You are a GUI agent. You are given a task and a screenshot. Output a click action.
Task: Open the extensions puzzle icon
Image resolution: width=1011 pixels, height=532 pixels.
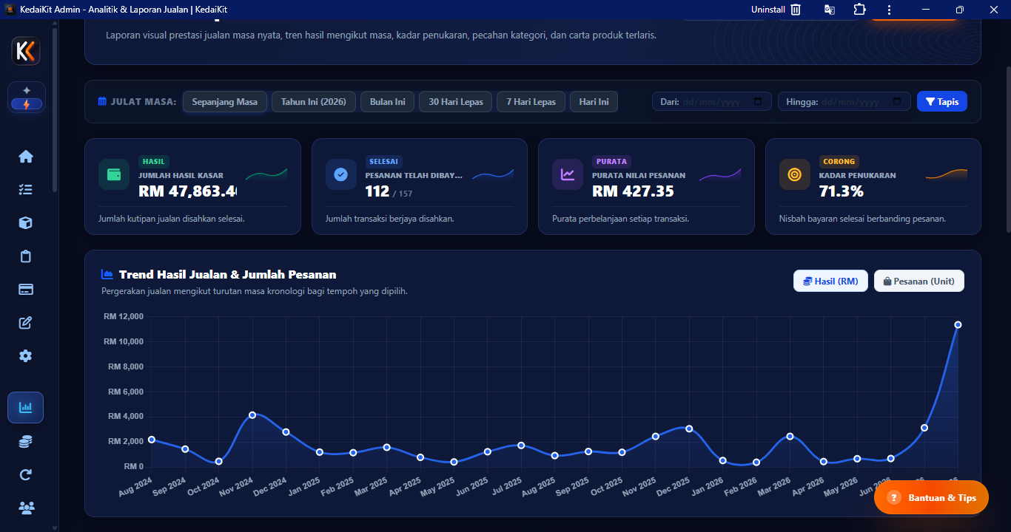[859, 10]
